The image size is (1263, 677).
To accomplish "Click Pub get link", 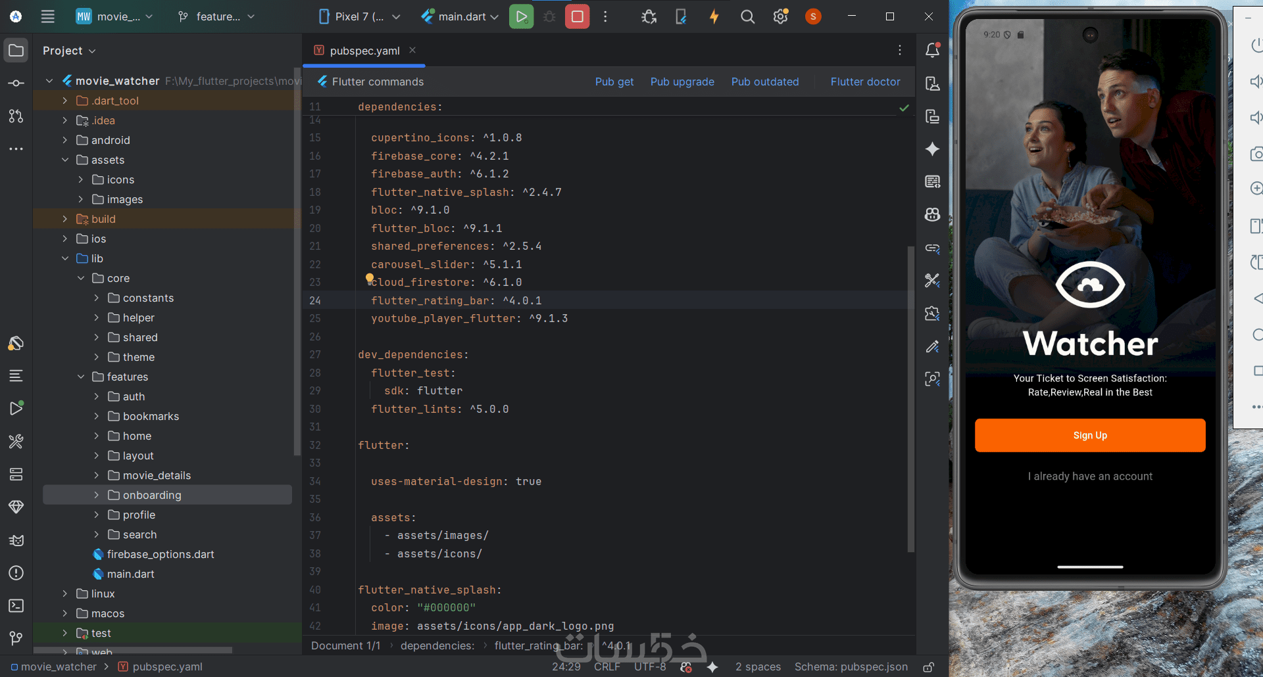I will (614, 82).
